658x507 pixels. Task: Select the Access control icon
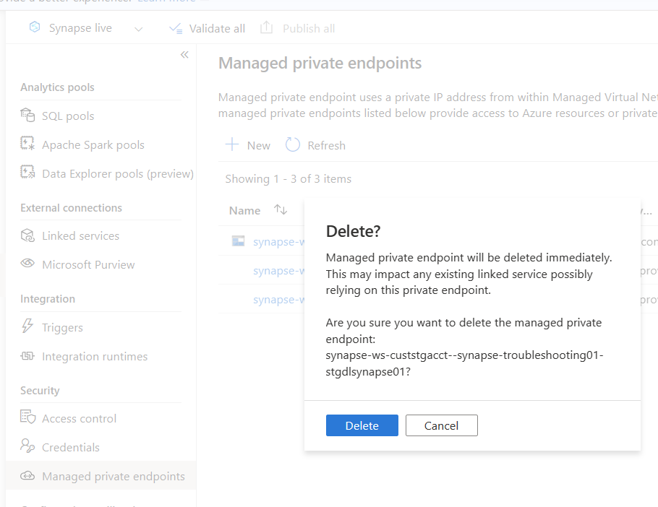[27, 418]
